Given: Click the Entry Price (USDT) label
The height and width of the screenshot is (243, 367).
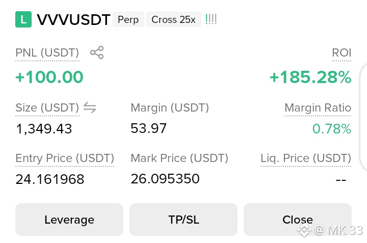Looking at the screenshot, I should pos(65,158).
